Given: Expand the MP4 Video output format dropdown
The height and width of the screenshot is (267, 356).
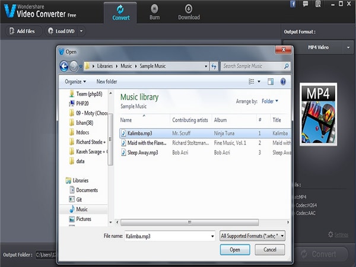Looking at the screenshot, I should [x=348, y=47].
